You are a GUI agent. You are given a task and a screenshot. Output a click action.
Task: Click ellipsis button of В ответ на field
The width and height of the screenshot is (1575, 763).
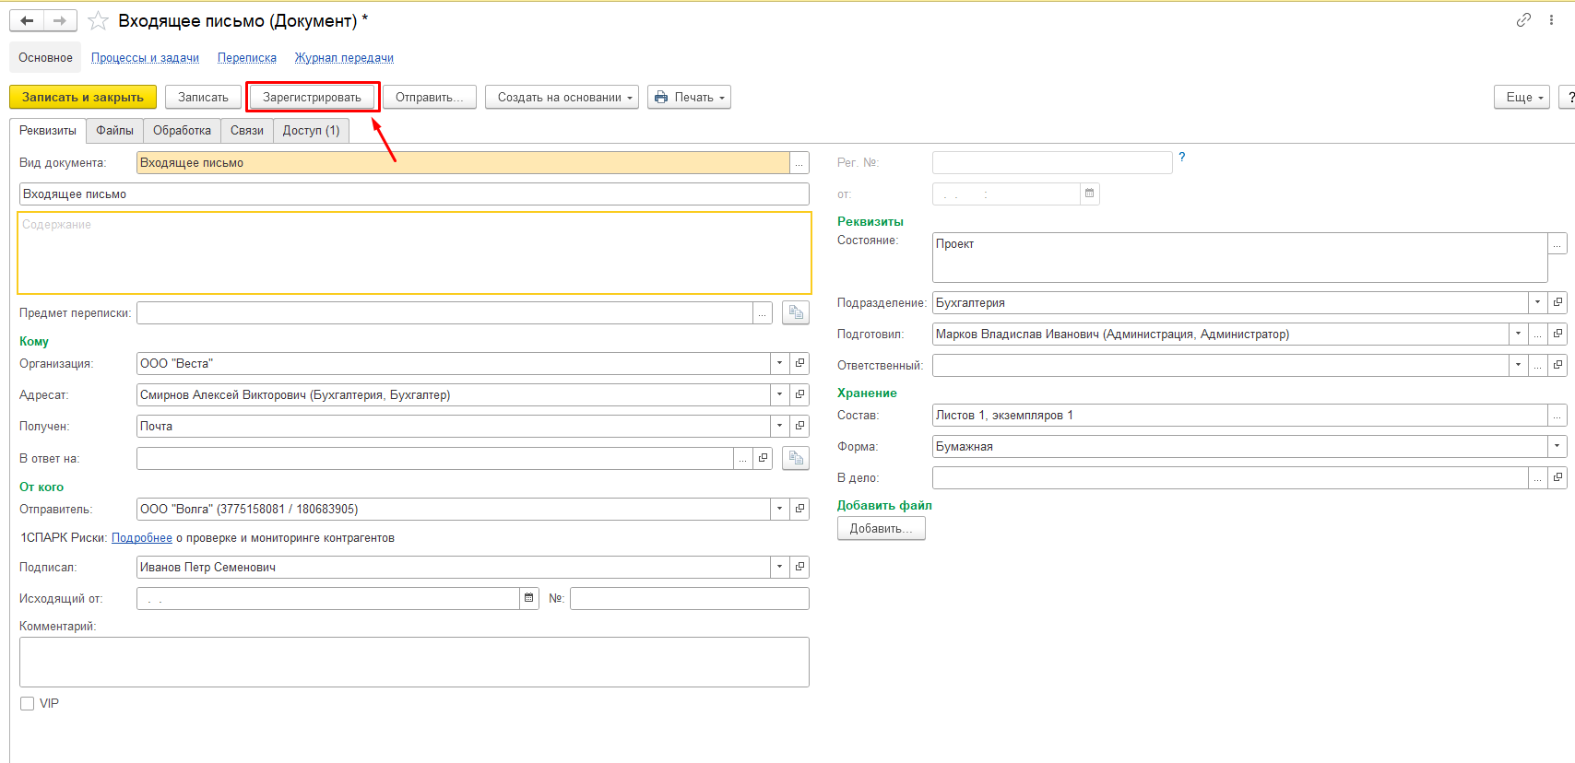click(743, 458)
